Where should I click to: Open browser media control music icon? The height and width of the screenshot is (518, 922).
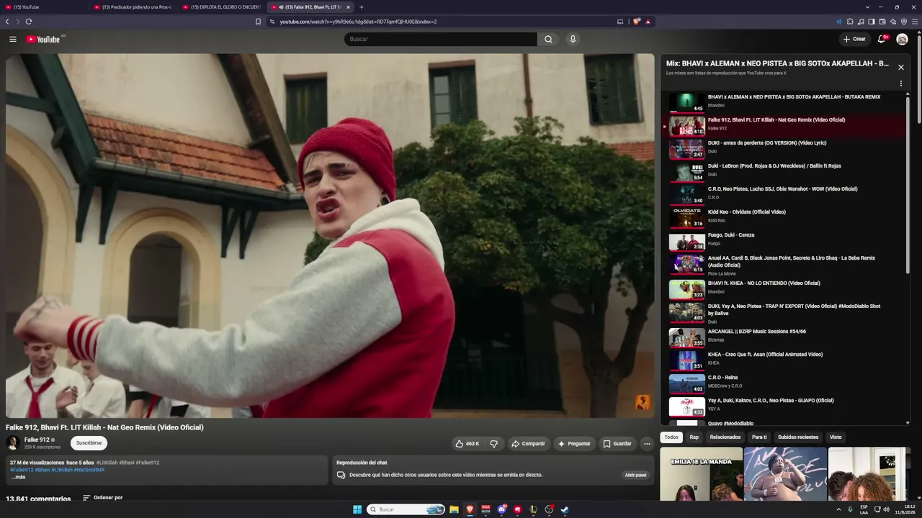pos(861,22)
